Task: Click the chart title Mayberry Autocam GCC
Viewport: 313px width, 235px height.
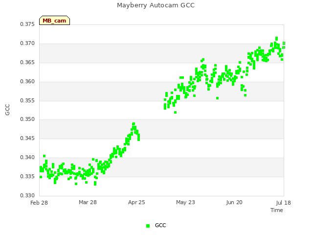Action: (x=156, y=5)
